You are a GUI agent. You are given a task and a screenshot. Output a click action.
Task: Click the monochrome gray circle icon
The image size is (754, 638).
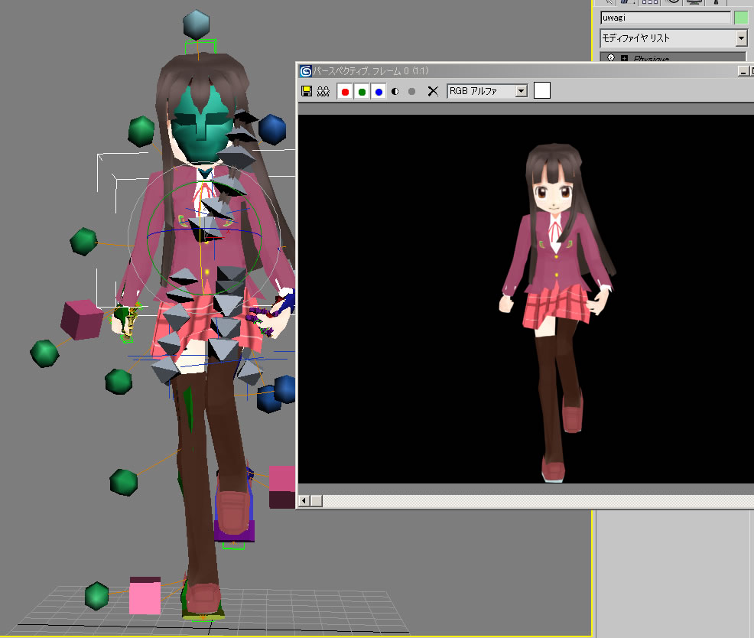[x=412, y=91]
